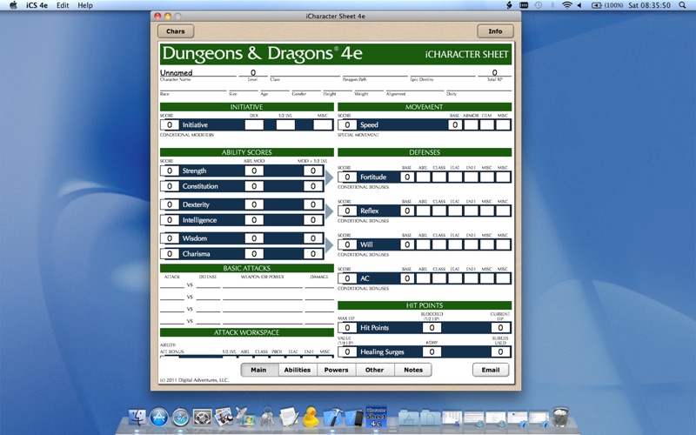This screenshot has height=435, width=696.
Task: Click the Will score box
Action: [347, 244]
